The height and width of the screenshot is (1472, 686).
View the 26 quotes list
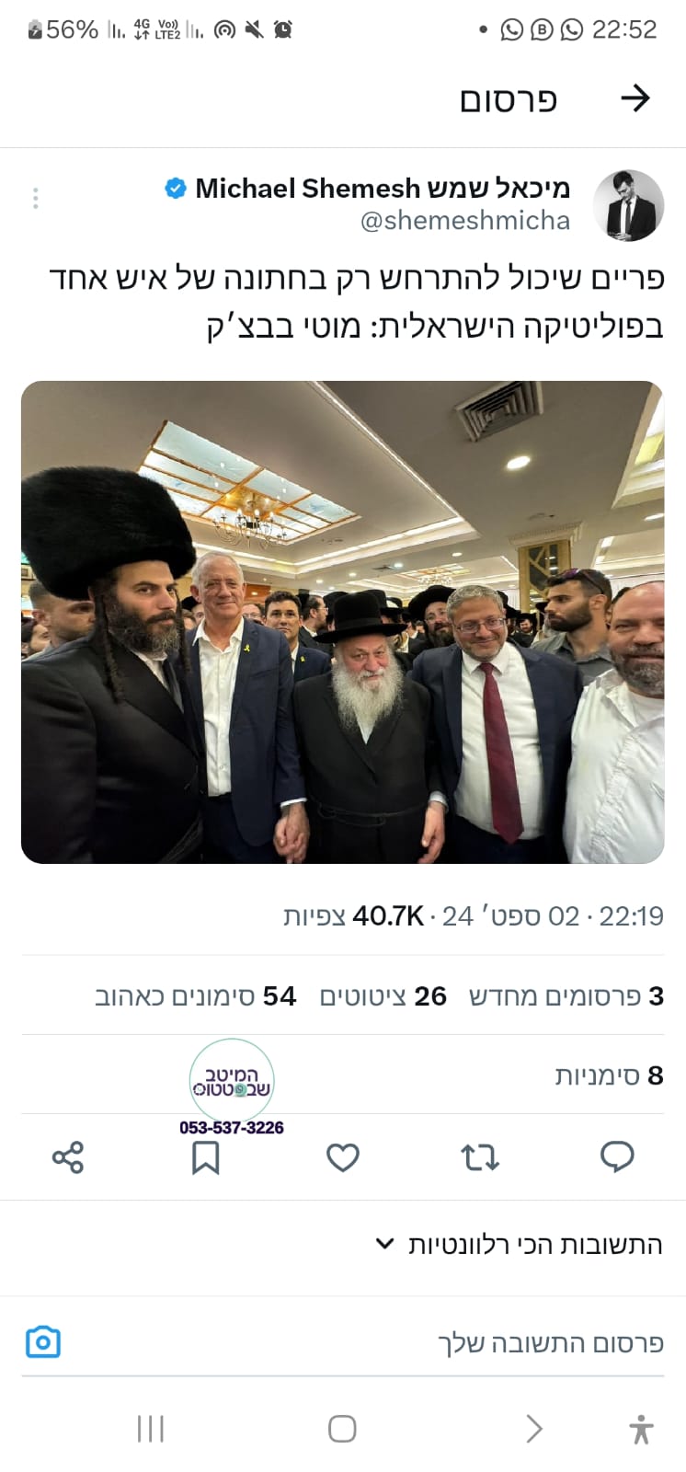pyautogui.click(x=383, y=996)
